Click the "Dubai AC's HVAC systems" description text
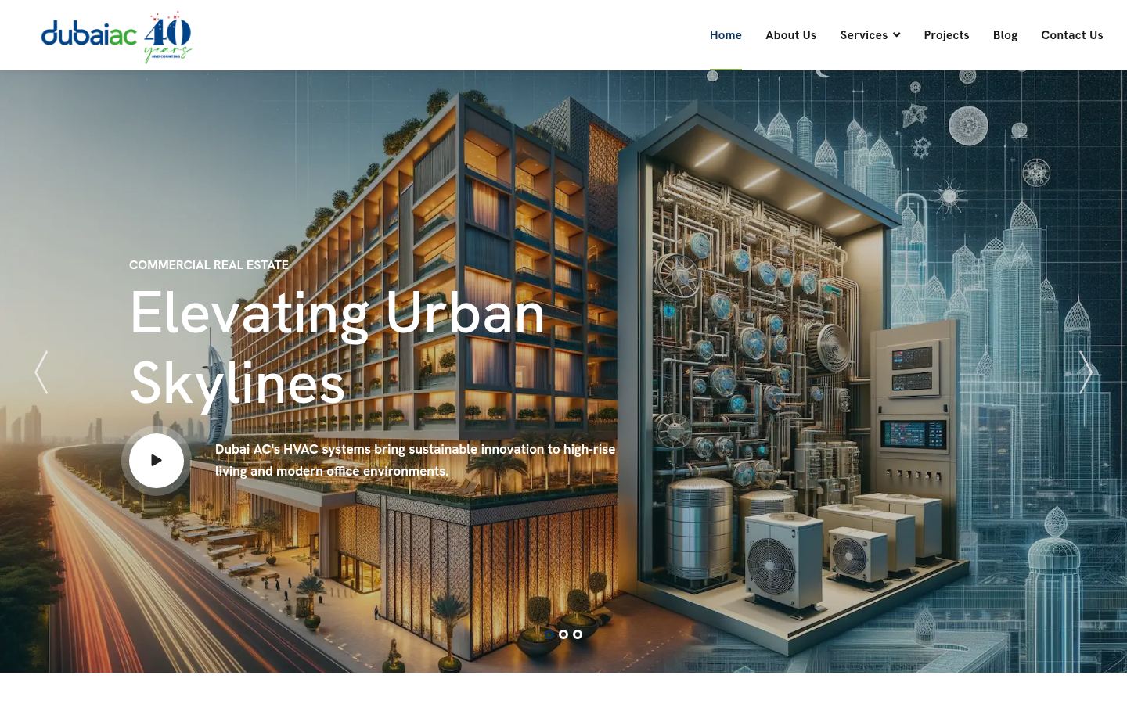1127x704 pixels. pyautogui.click(x=415, y=460)
